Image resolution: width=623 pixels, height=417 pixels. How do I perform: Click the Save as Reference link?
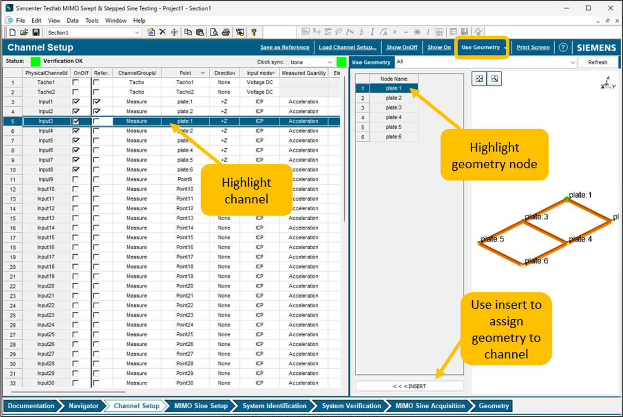pyautogui.click(x=284, y=47)
